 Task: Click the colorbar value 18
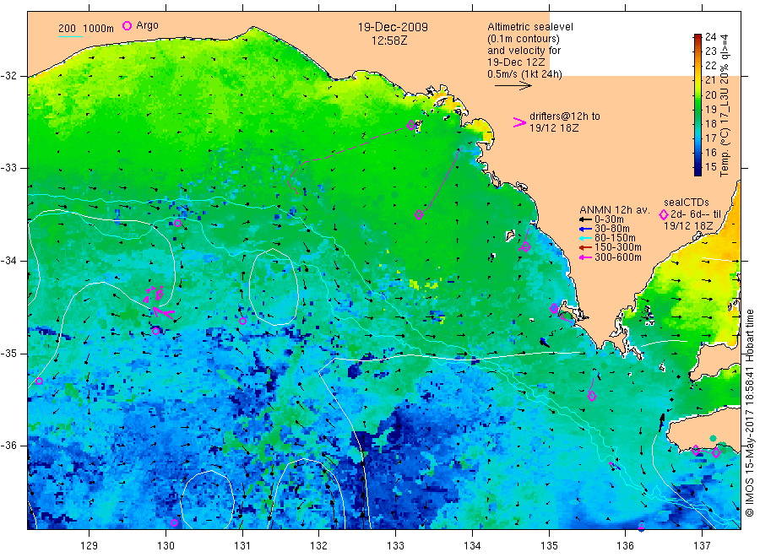(710, 123)
